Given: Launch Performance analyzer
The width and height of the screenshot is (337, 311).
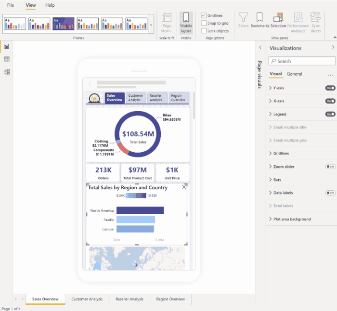Looking at the screenshot, I should (x=298, y=21).
